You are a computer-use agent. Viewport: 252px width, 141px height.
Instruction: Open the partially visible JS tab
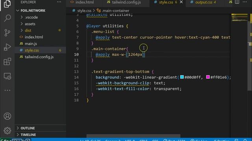click(x=230, y=2)
